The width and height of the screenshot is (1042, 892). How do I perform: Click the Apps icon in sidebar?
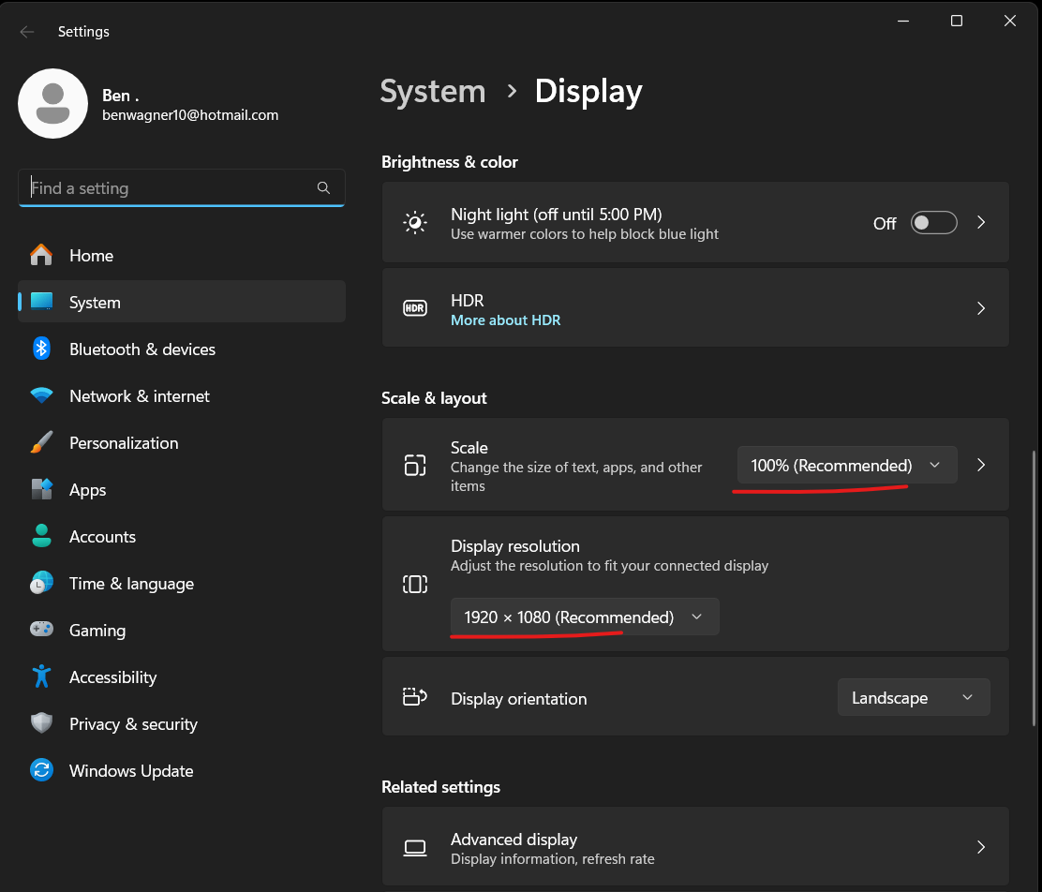(x=41, y=489)
